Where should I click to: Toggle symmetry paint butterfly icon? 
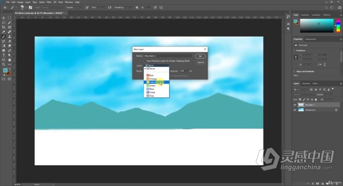pyautogui.click(x=161, y=7)
